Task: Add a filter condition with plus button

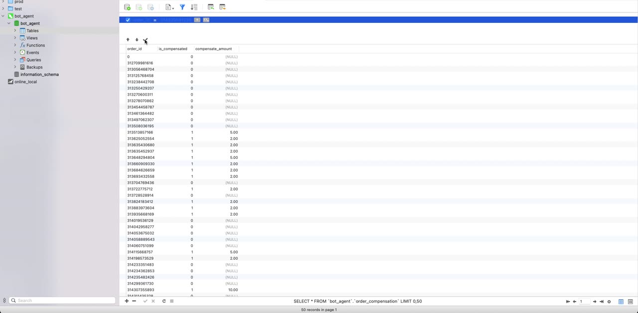Action: click(197, 20)
